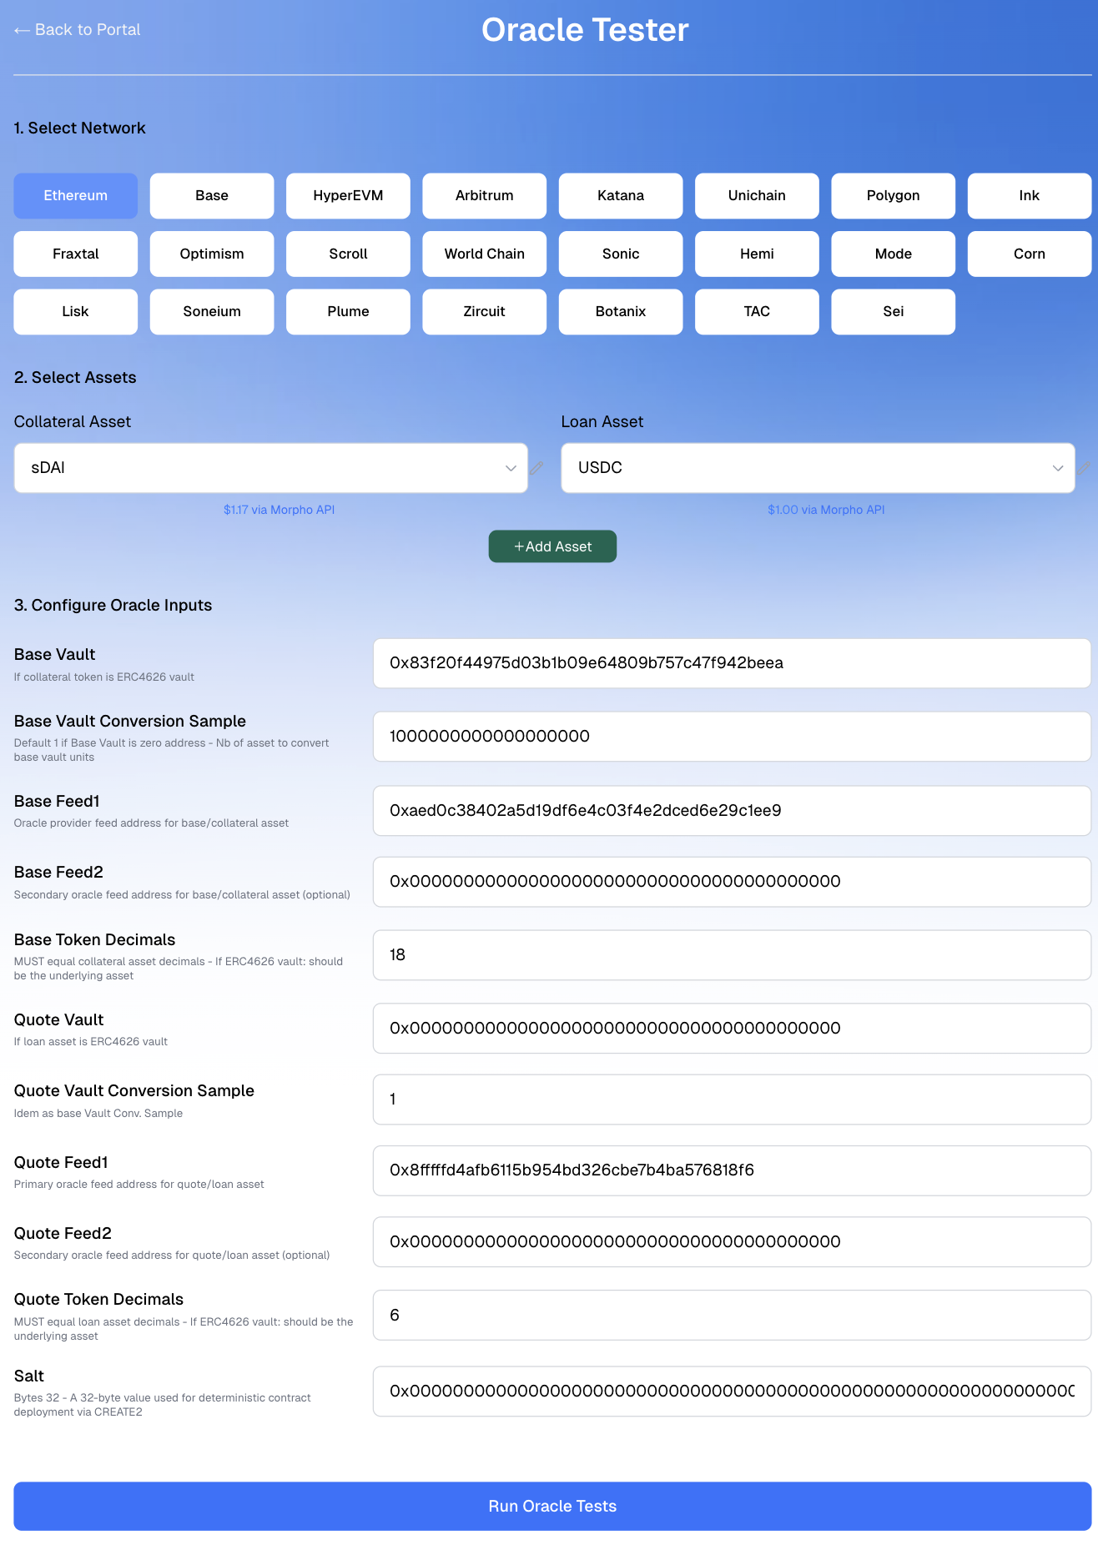Viewport: 1098px width, 1545px height.
Task: Select the Polygon network button
Action: pyautogui.click(x=893, y=196)
